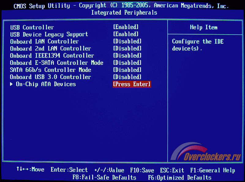Screen dimensions: 245x182
Task: Select Onboard USB 3.0 Controller label
Action: [x=50, y=77]
